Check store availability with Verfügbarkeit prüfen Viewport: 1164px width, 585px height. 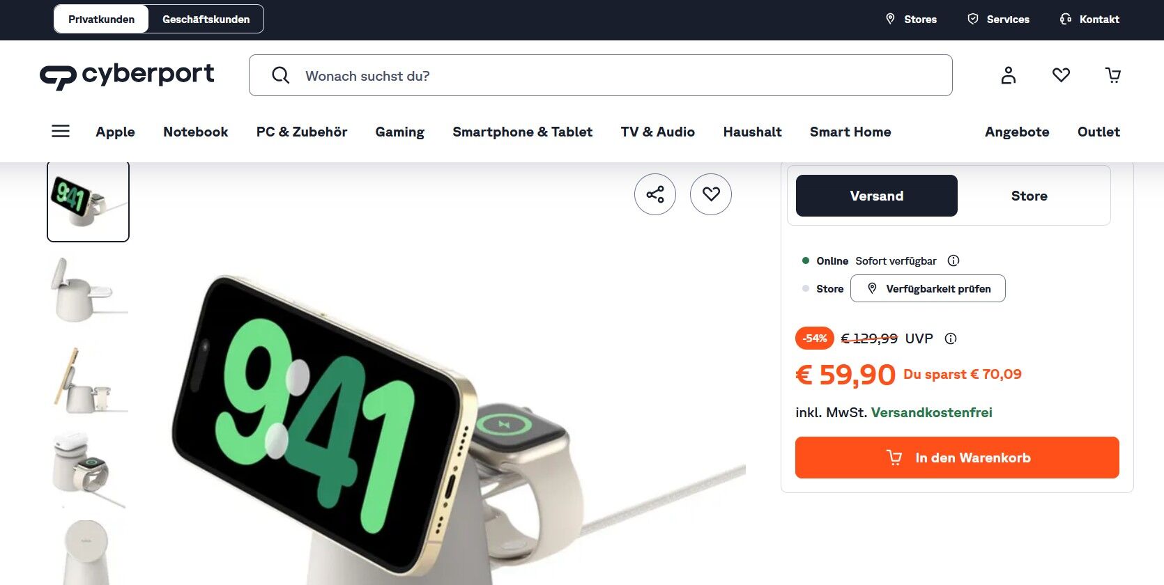coord(928,288)
